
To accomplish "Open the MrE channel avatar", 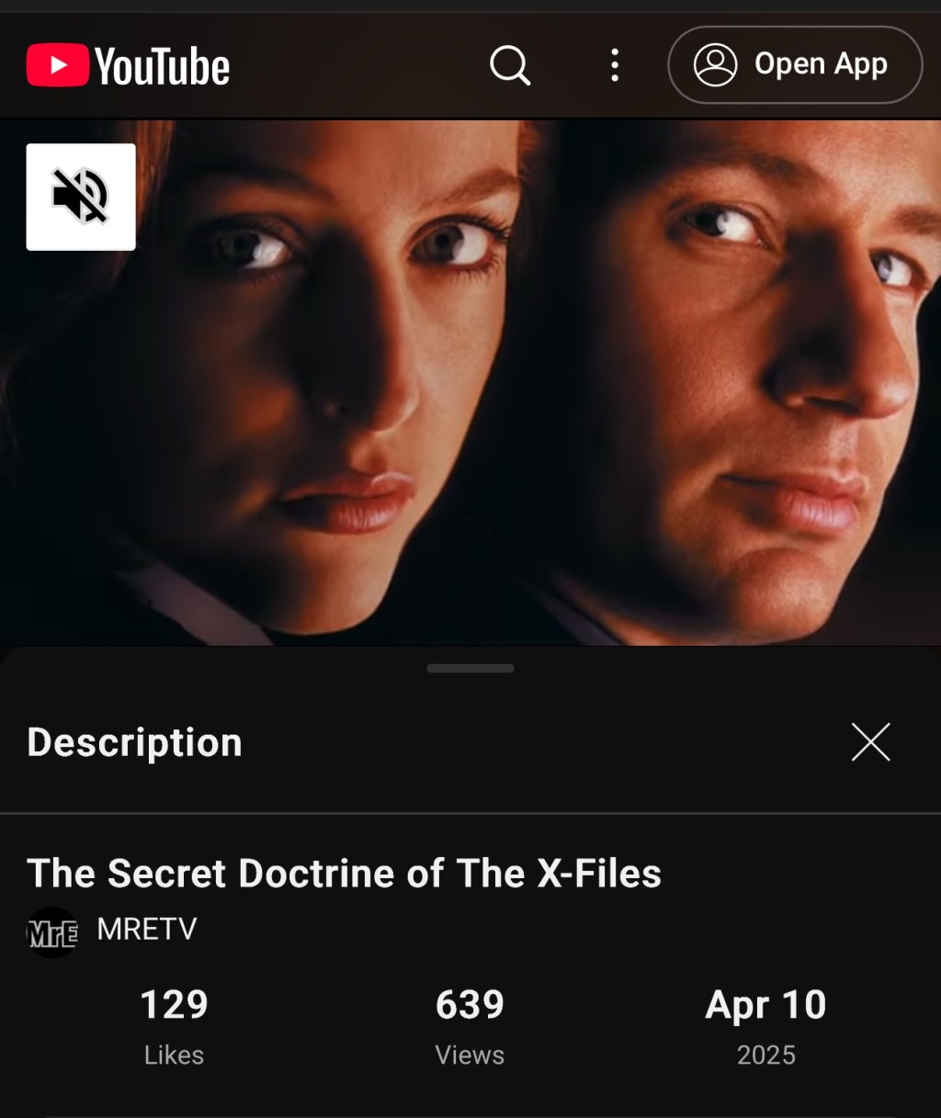I will pyautogui.click(x=52, y=932).
